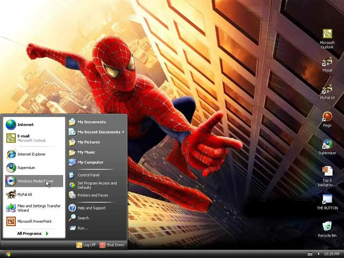Click the Start button on taskbar

[8, 254]
